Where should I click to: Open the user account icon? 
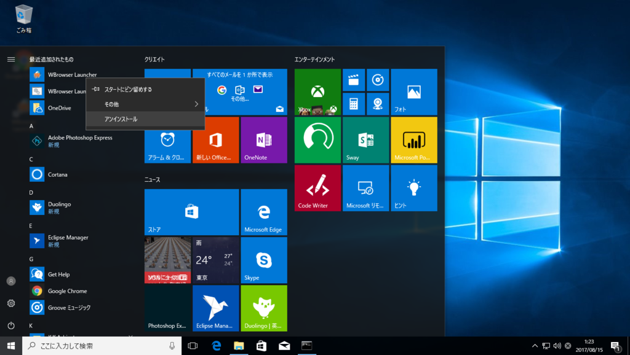tap(11, 281)
